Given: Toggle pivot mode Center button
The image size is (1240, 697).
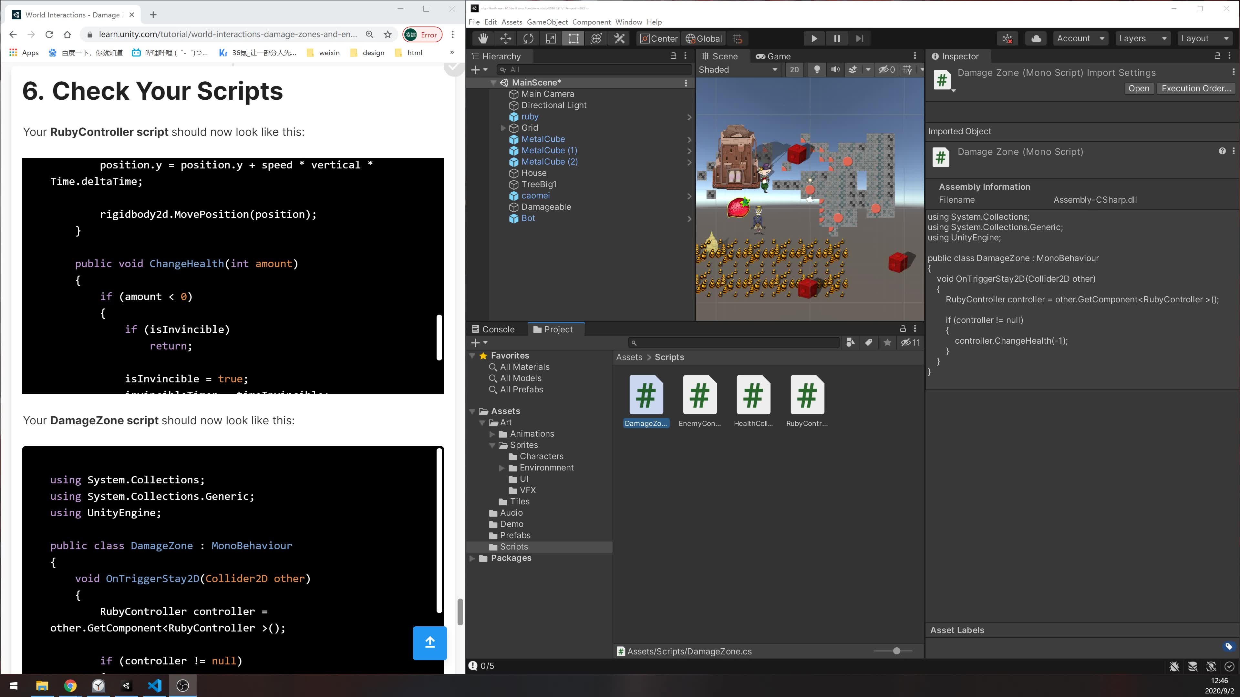Looking at the screenshot, I should pos(658,38).
